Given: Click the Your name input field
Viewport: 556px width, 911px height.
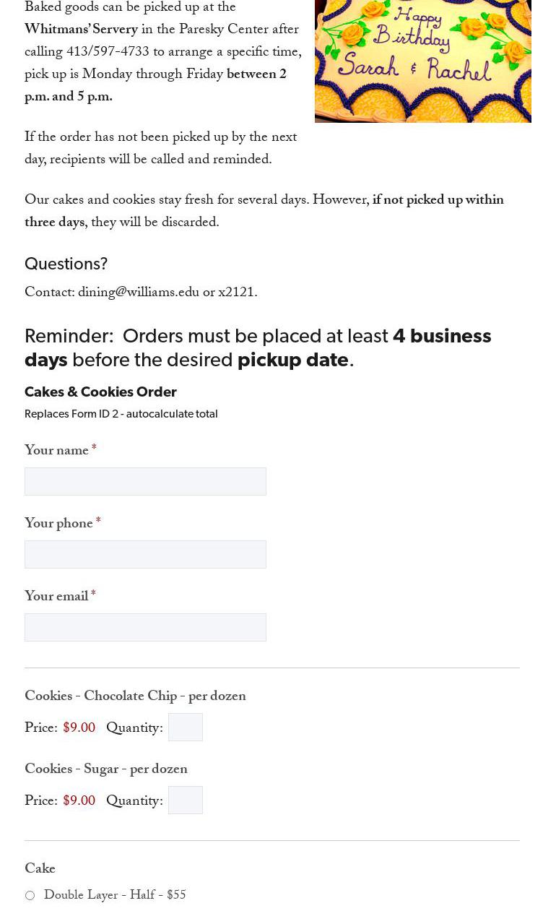Looking at the screenshot, I should pos(145,481).
